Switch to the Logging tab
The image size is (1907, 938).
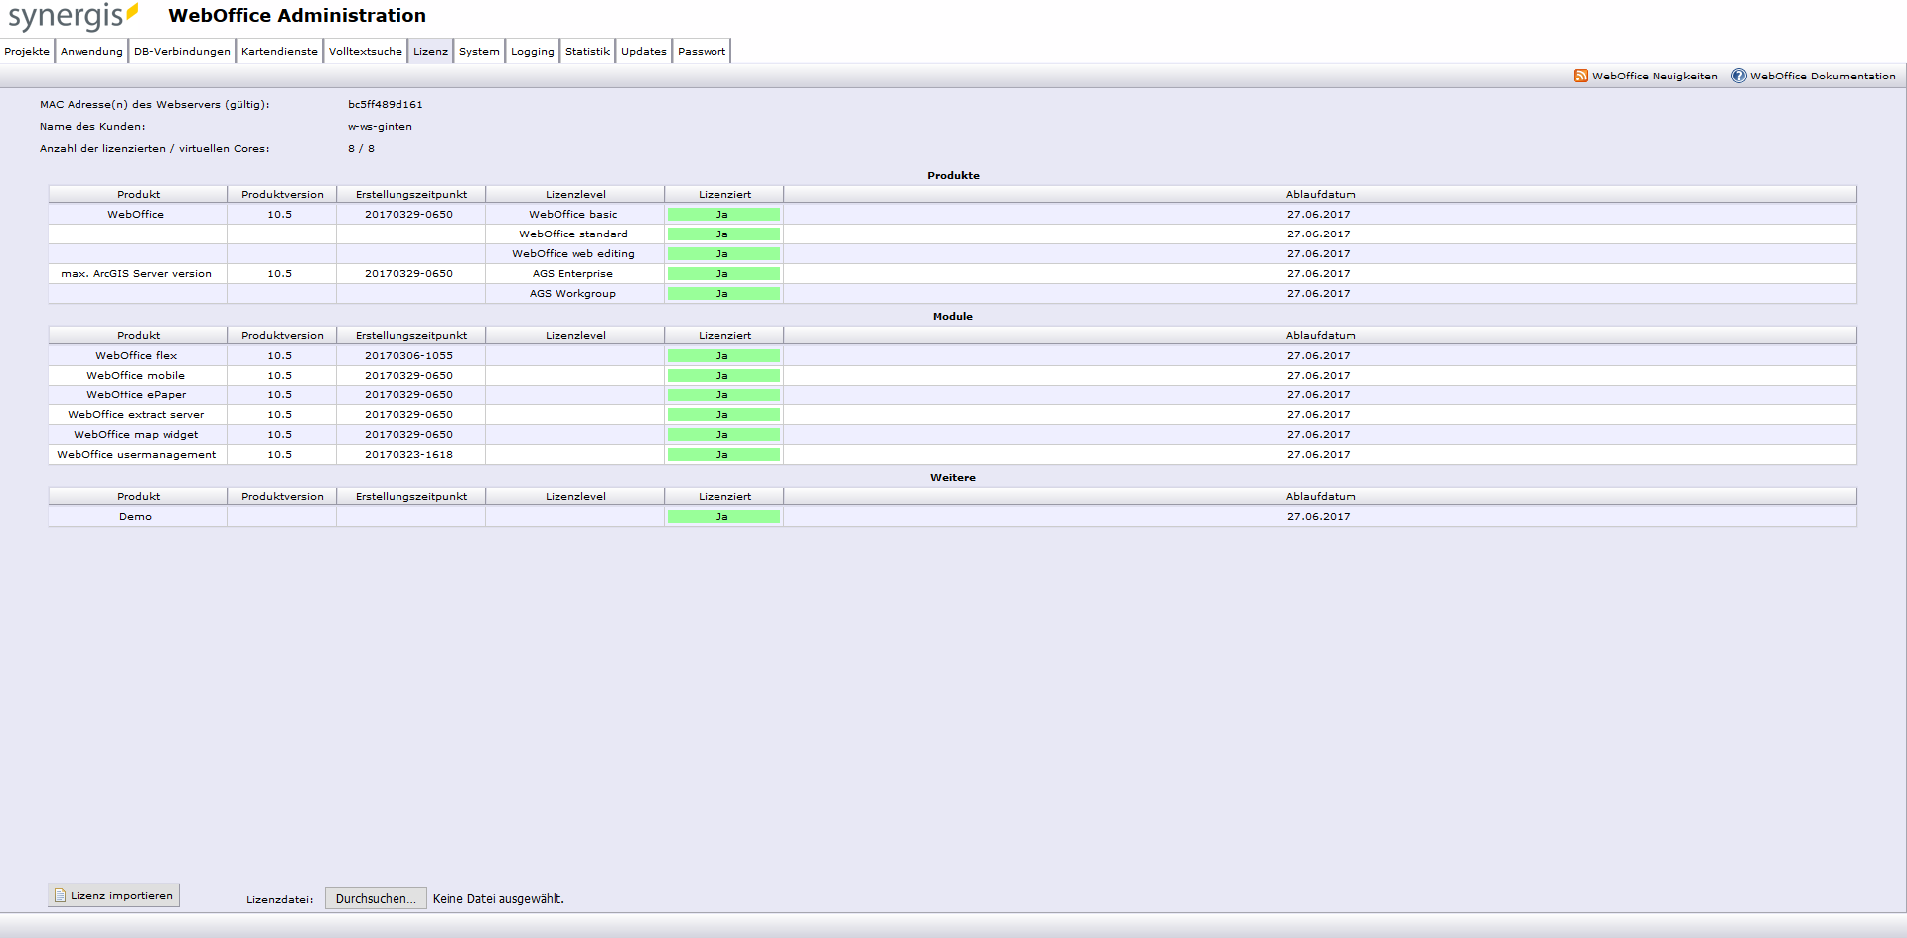532,51
